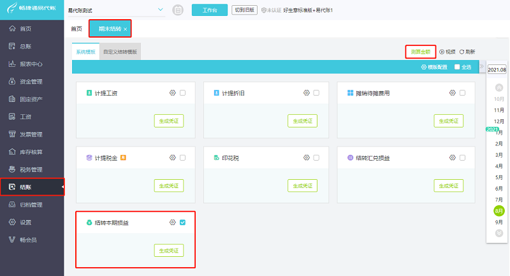510x276 pixels.
Task: Check the 印花税 checkbox
Action: coord(316,157)
